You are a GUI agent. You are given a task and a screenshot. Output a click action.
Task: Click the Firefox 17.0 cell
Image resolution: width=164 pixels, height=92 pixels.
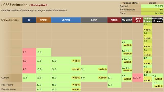click(x=44, y=61)
